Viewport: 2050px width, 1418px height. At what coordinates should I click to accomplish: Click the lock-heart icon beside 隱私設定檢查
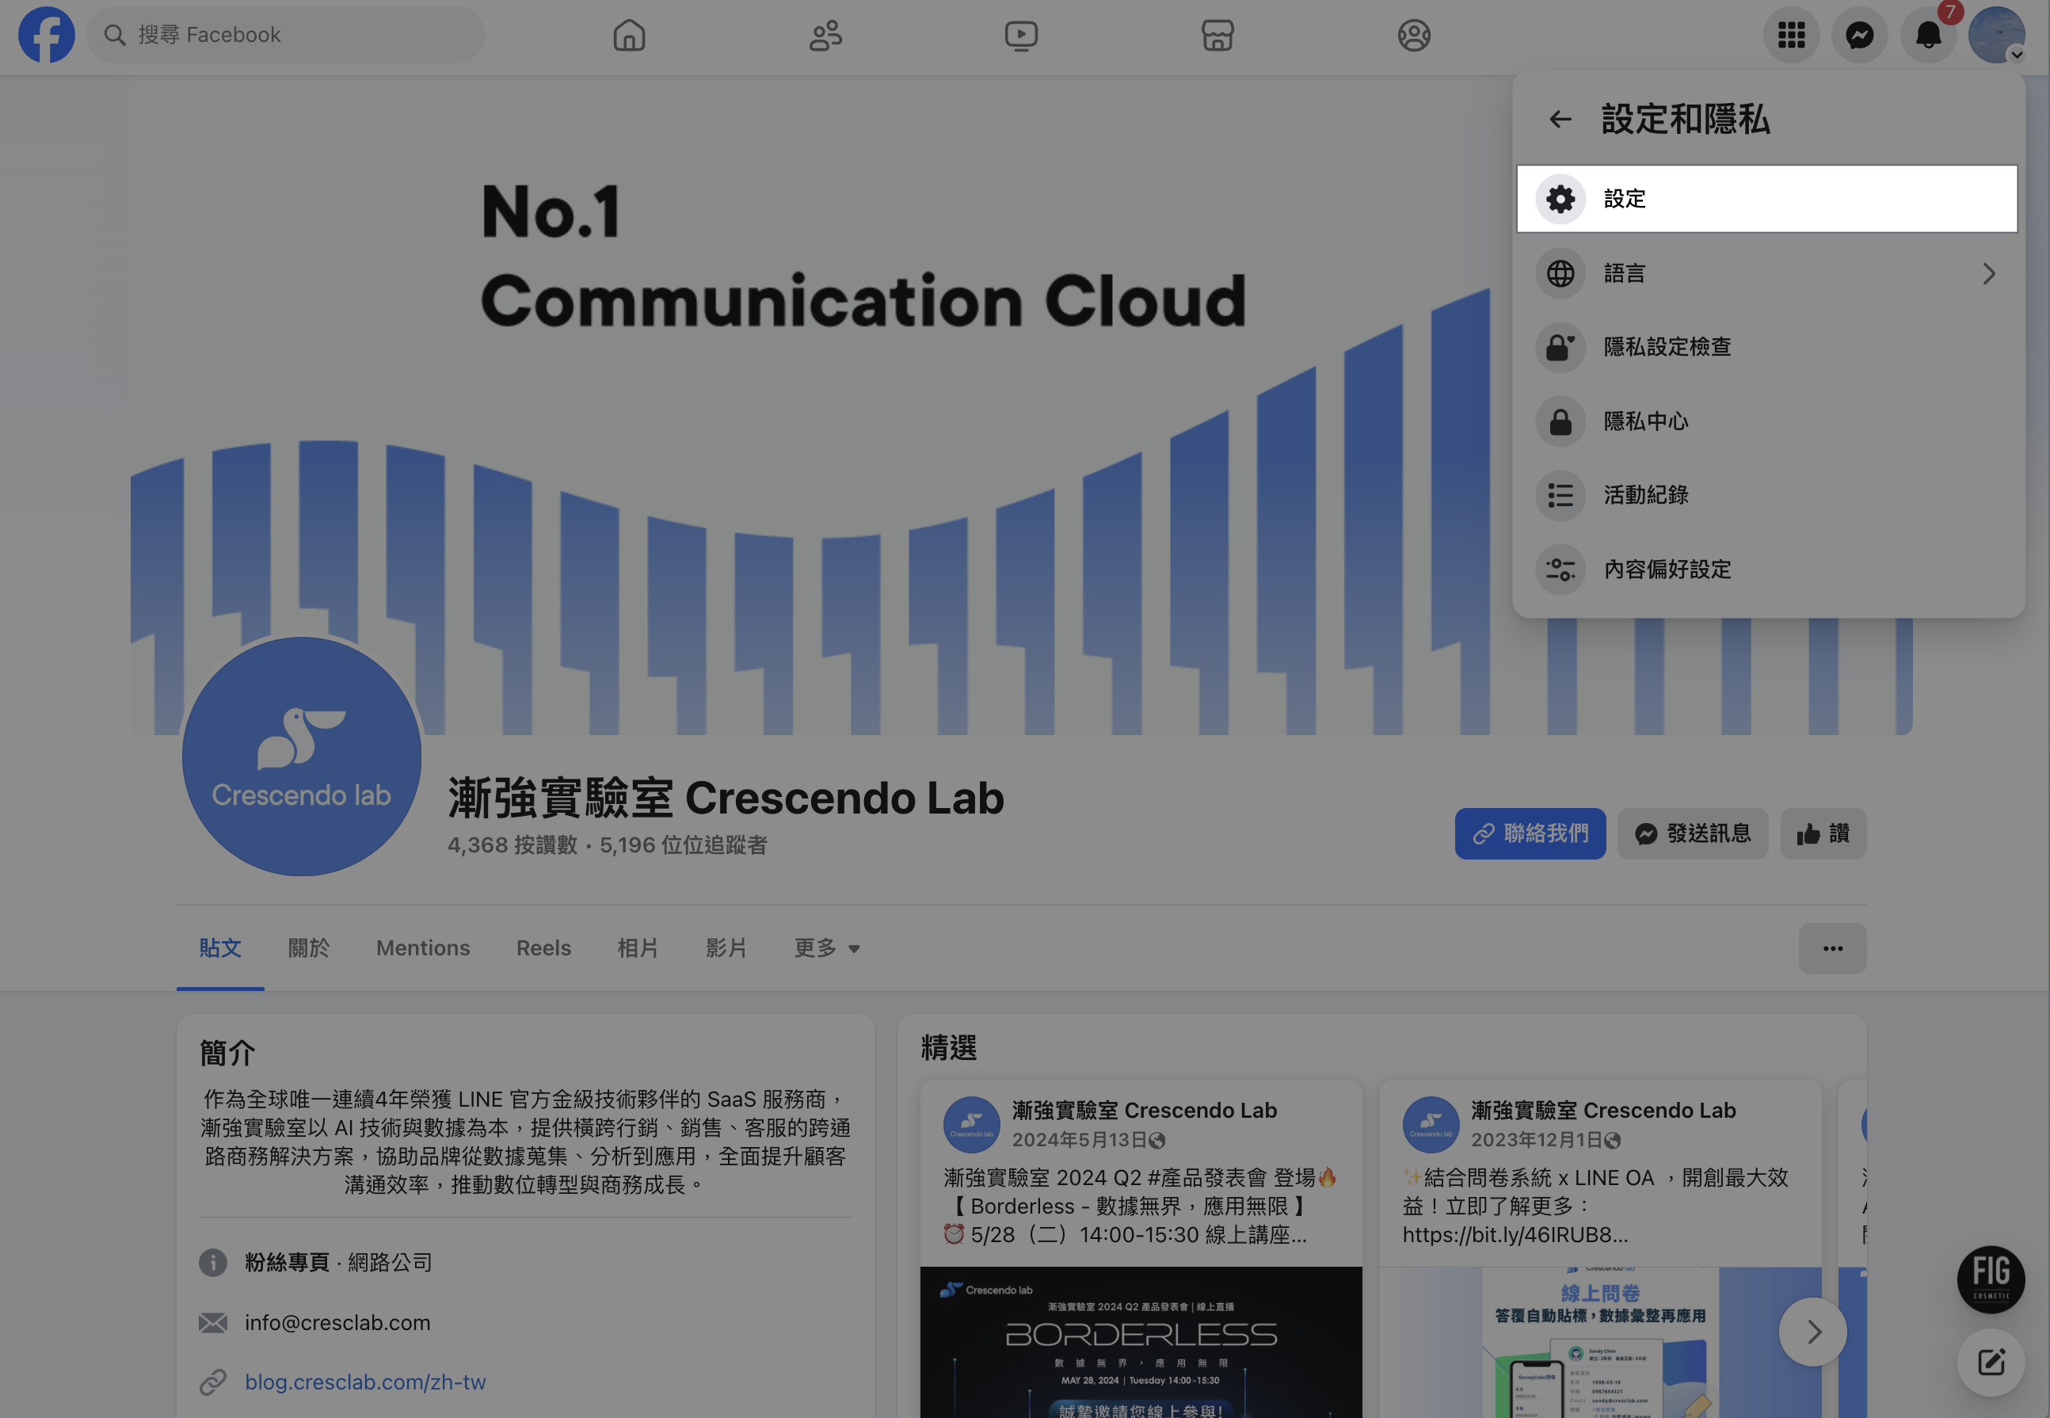point(1560,348)
